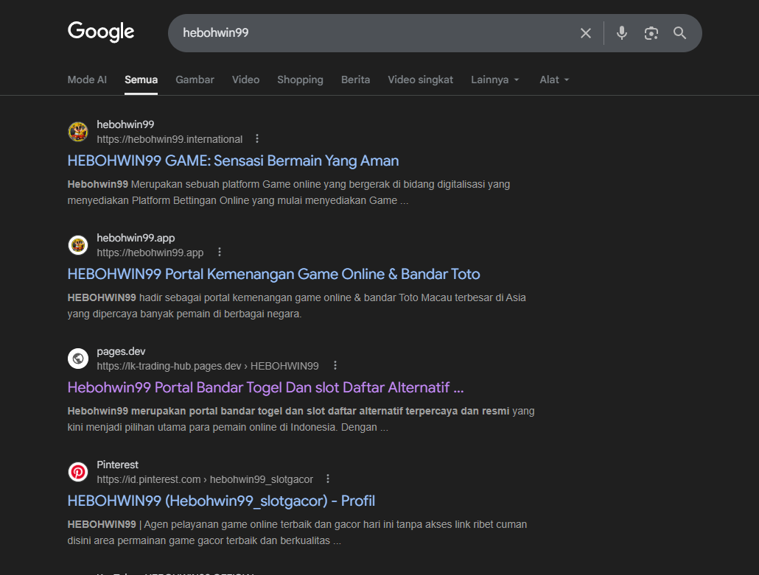Viewport: 759px width, 575px height.
Task: Open options for hebohwin99.app result
Action: tap(220, 252)
